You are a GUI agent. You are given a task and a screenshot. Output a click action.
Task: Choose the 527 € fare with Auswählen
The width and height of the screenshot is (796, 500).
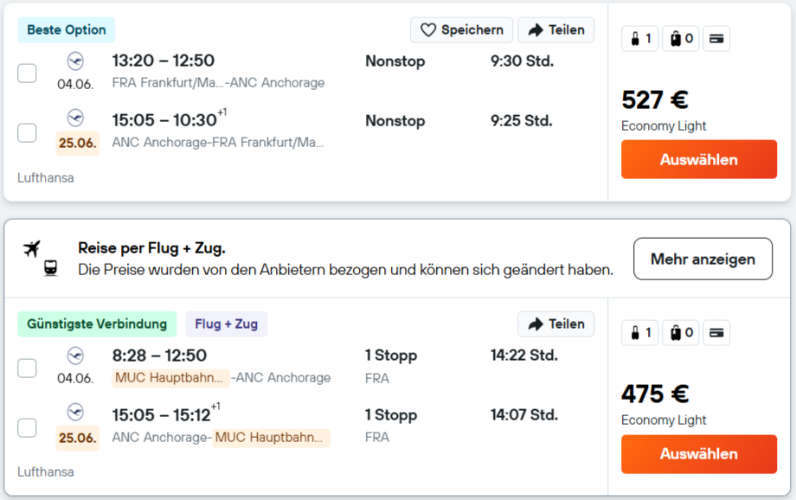pyautogui.click(x=699, y=160)
